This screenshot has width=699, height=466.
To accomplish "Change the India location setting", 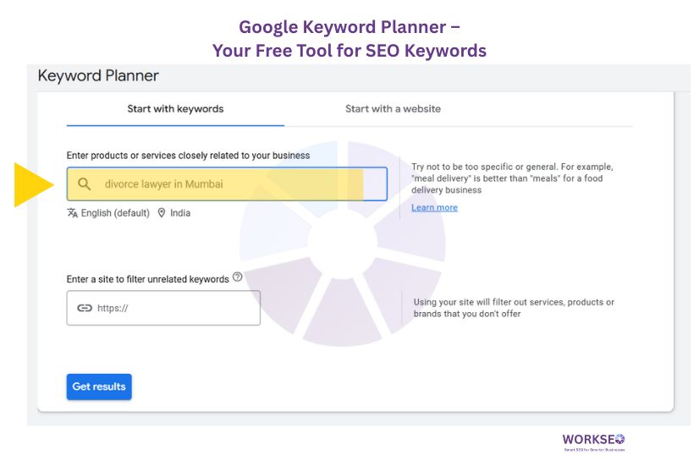I will pos(180,213).
